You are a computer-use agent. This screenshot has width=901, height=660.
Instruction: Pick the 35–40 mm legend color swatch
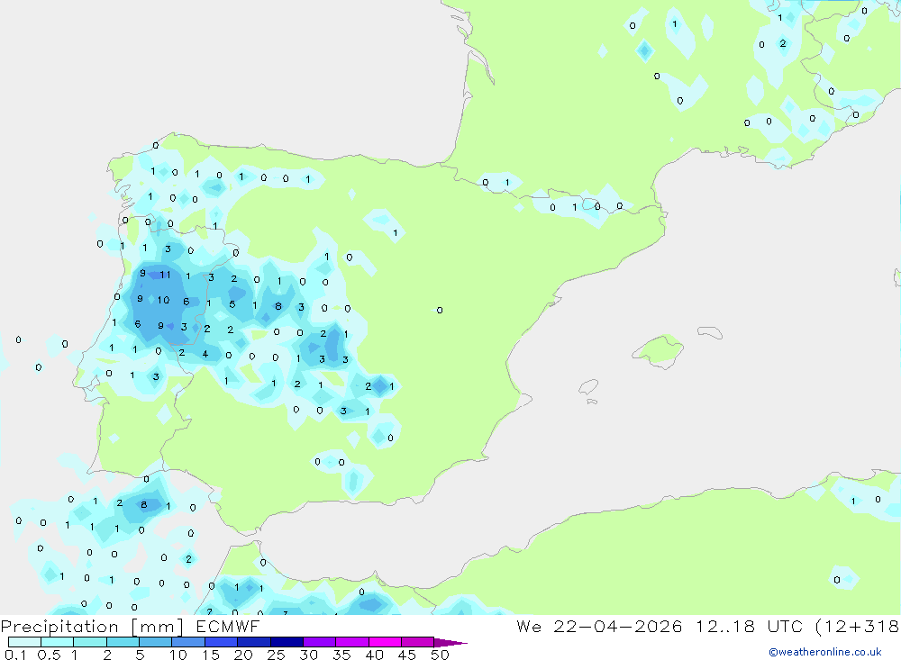coord(351,642)
